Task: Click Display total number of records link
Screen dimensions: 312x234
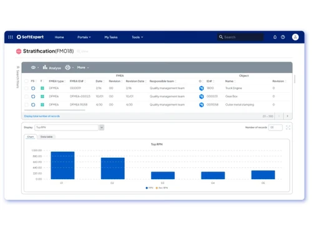Action: pyautogui.click(x=42, y=116)
